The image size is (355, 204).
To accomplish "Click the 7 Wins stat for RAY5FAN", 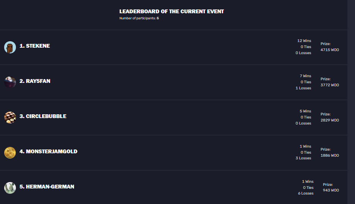I will [x=305, y=76].
